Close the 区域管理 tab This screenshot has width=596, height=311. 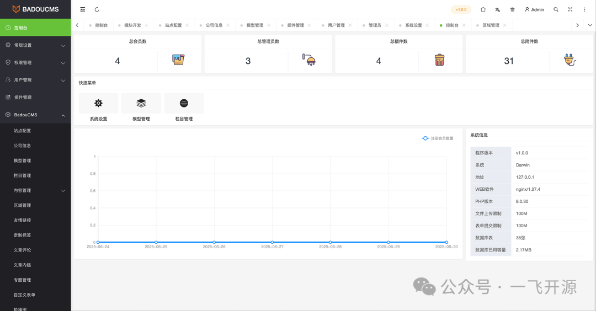point(504,25)
